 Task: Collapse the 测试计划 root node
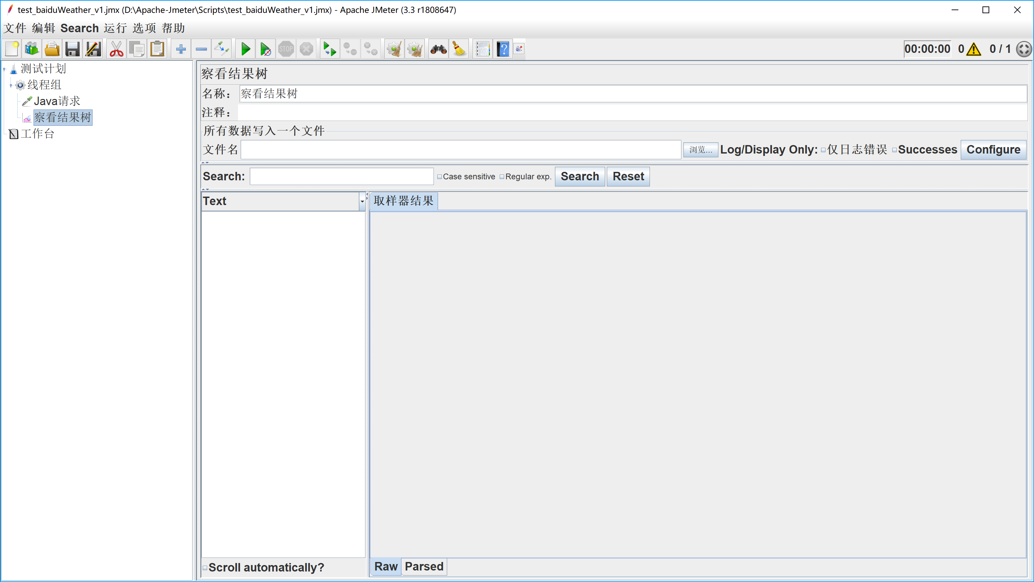[4, 69]
